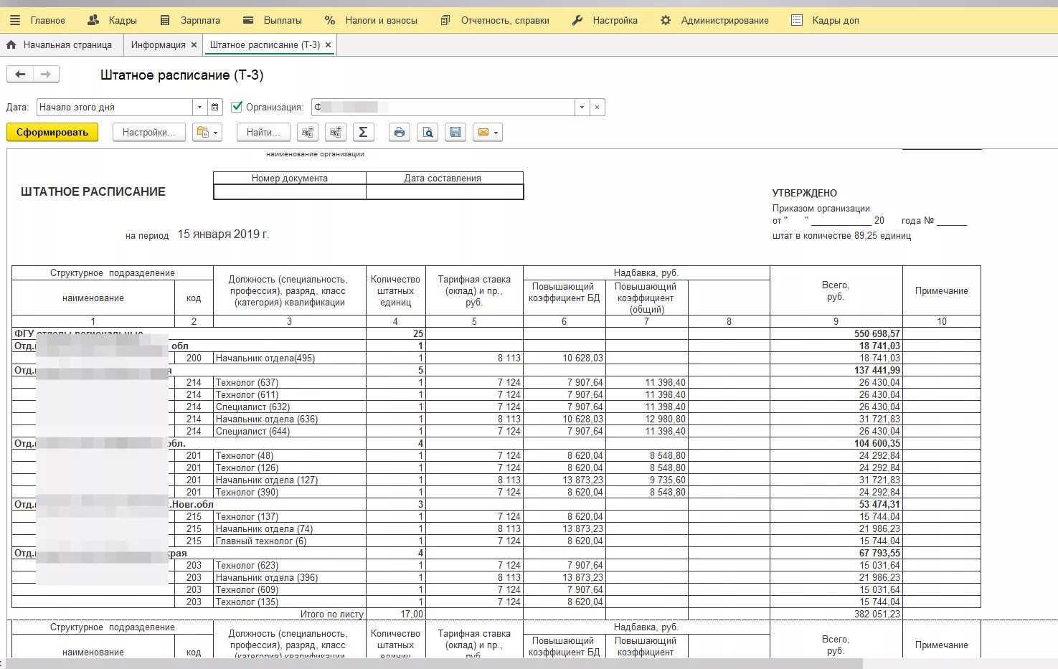The width and height of the screenshot is (1058, 669).
Task: Open the Зарплата menu
Action: click(190, 20)
